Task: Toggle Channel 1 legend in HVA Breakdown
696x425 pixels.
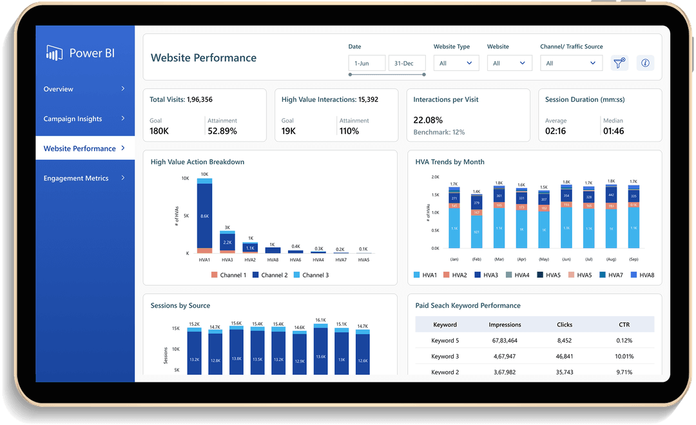Action: tap(229, 275)
